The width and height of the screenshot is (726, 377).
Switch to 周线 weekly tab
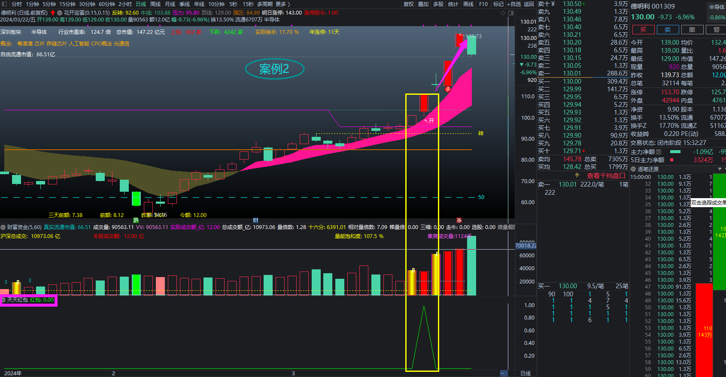(x=155, y=4)
